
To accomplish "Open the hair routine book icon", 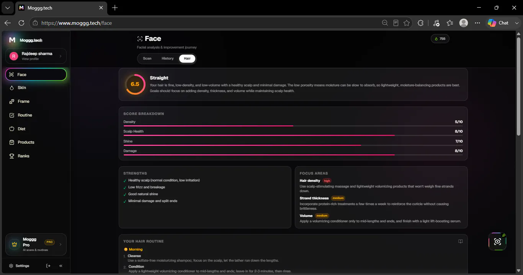I will click(461, 241).
